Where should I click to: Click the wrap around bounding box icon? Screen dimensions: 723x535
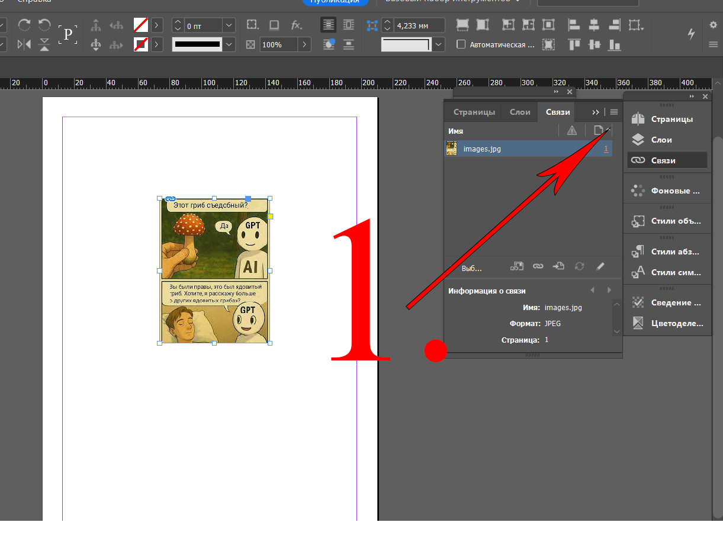point(349,25)
